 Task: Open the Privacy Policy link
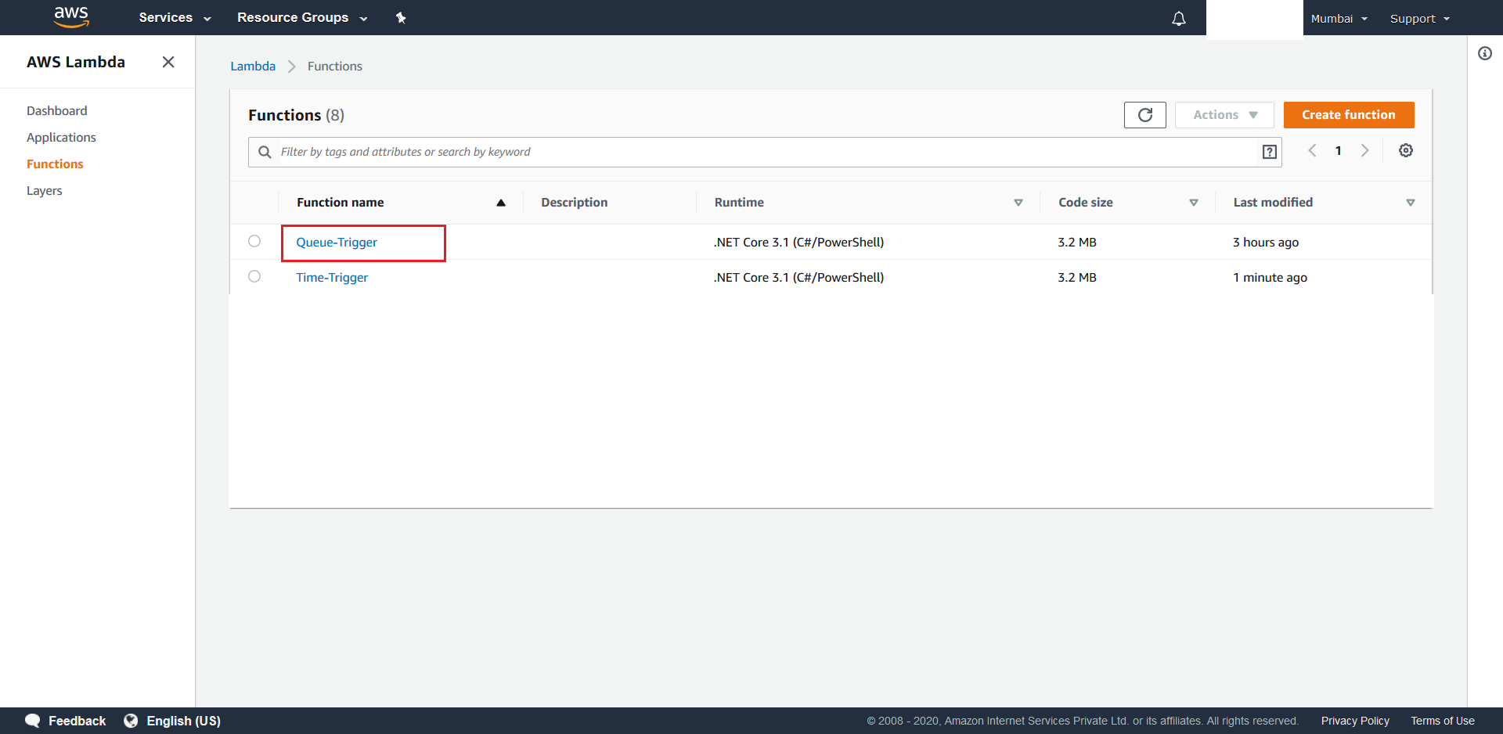tap(1355, 721)
